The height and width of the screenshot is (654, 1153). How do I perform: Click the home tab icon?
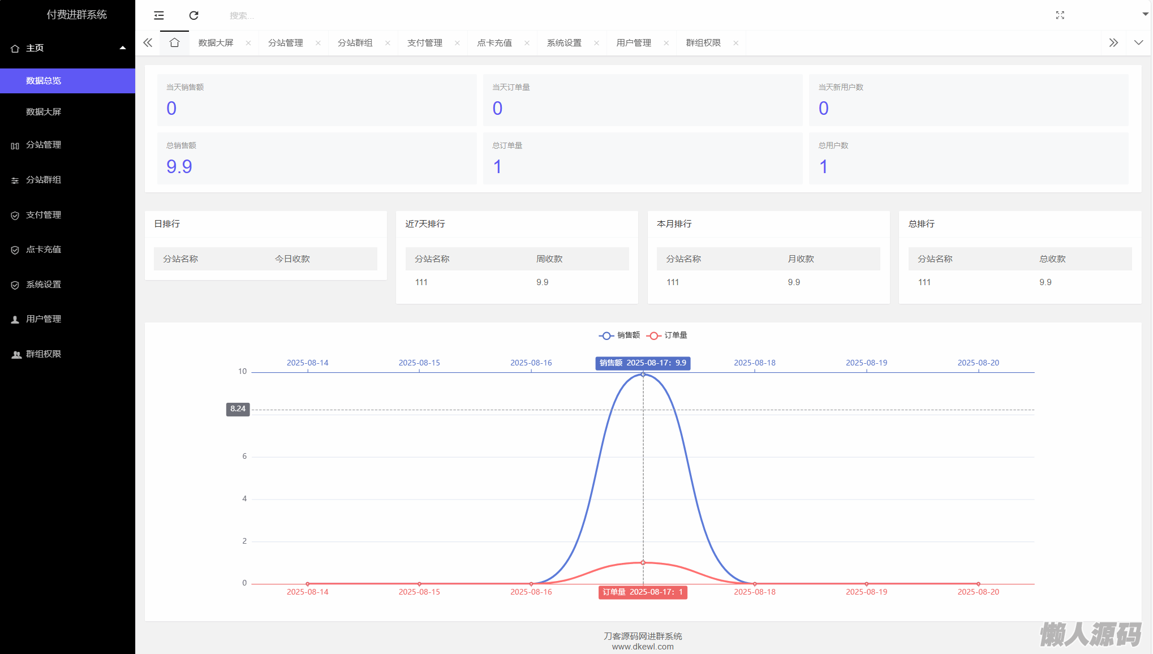point(174,43)
